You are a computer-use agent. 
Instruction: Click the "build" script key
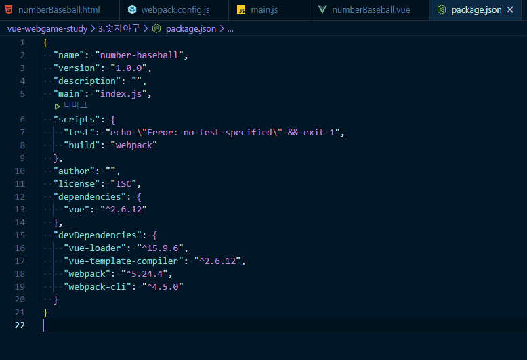tap(82, 145)
